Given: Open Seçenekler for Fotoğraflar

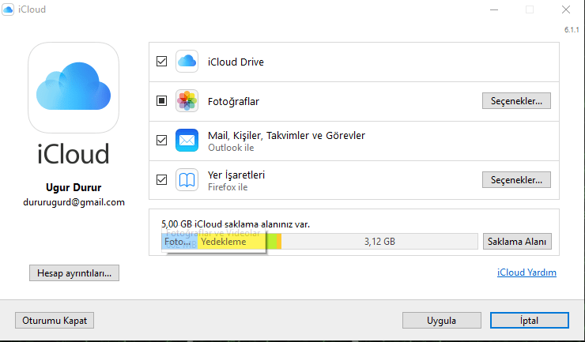Looking at the screenshot, I should coord(516,101).
